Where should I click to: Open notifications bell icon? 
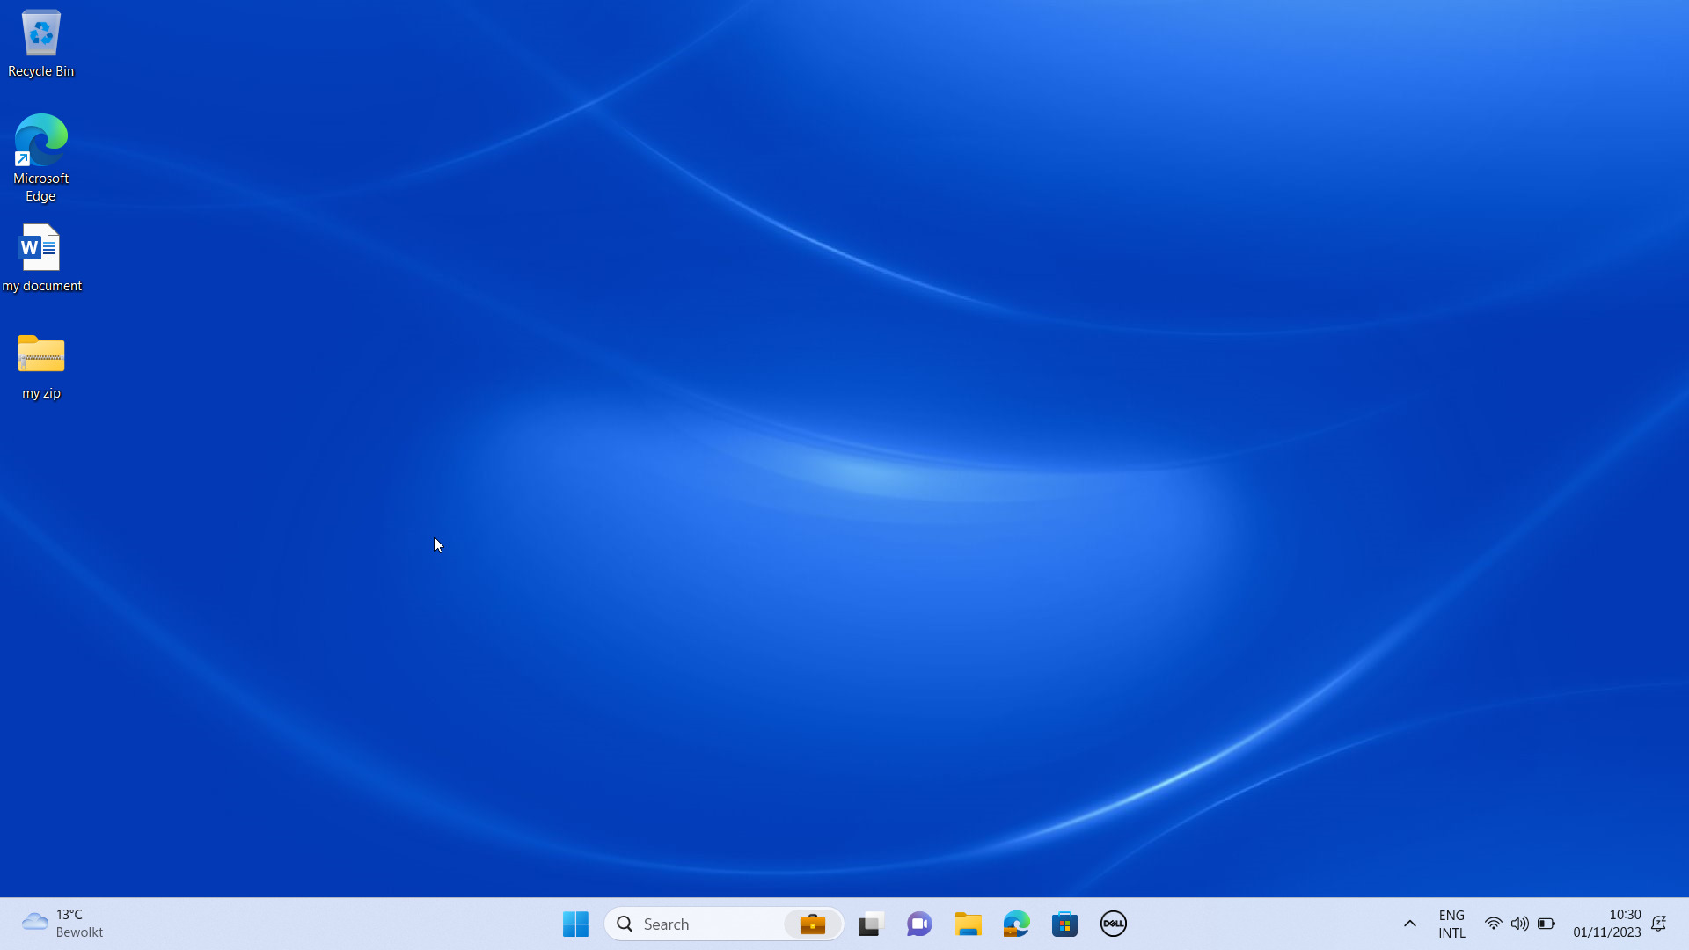click(1658, 924)
